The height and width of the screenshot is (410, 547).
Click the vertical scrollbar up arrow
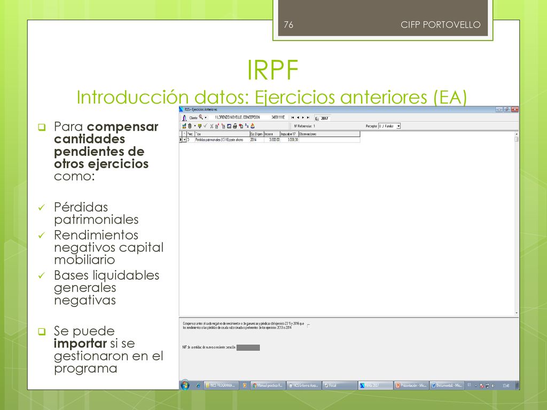[x=517, y=134]
